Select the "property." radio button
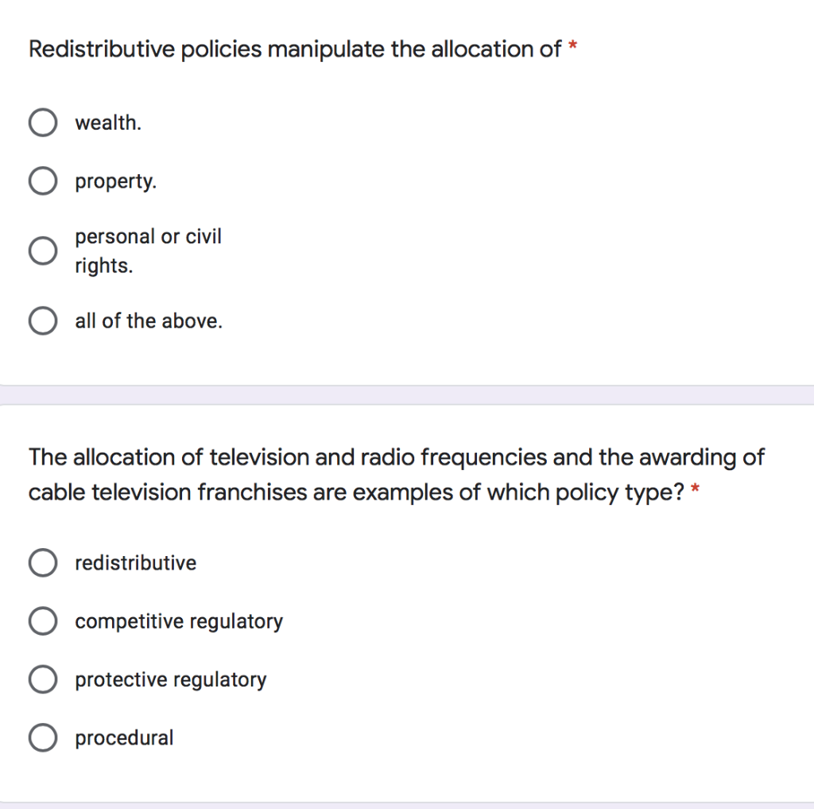 click(43, 181)
